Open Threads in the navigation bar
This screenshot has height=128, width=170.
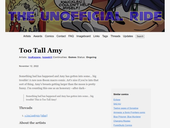(x=115, y=36)
